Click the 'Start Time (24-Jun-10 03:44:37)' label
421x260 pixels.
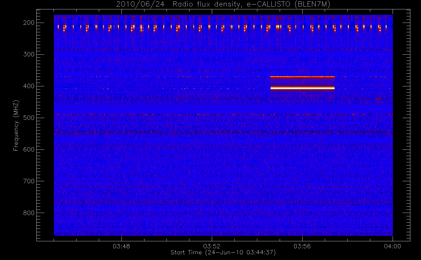[223, 252]
